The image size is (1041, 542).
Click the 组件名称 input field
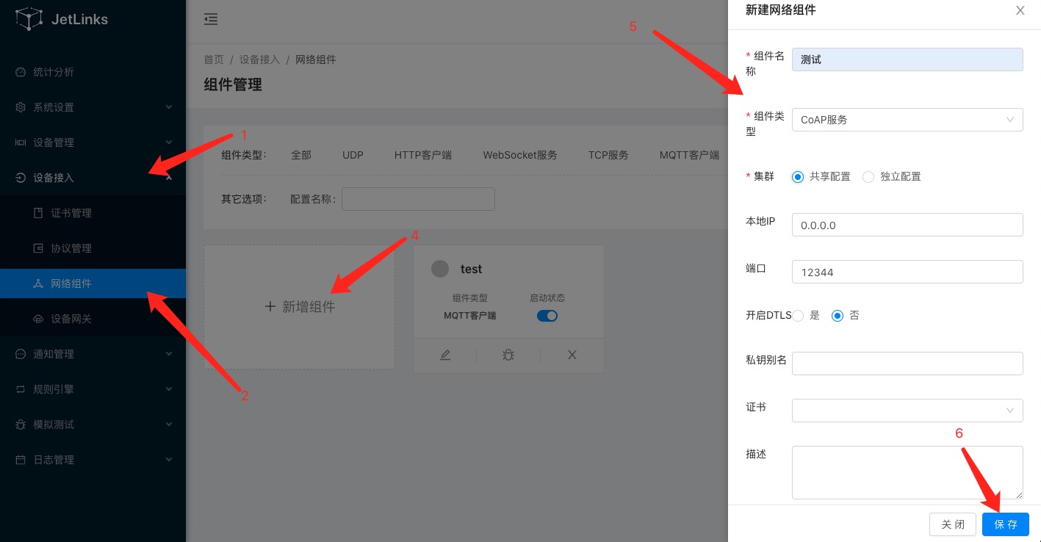(x=907, y=59)
